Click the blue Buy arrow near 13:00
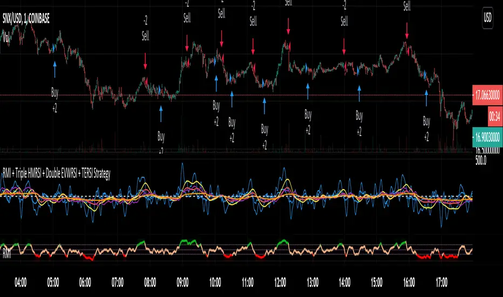The height and width of the screenshot is (297, 503). click(x=308, y=90)
